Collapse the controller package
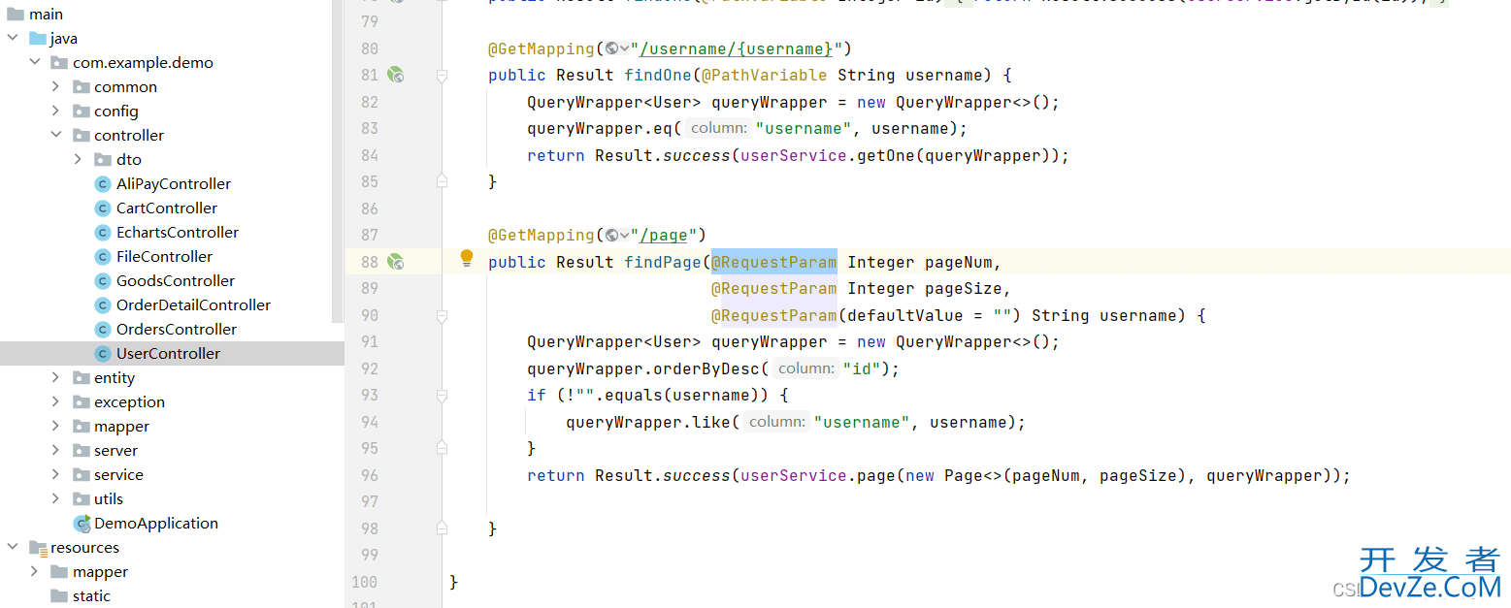The height and width of the screenshot is (608, 1511). tap(56, 135)
